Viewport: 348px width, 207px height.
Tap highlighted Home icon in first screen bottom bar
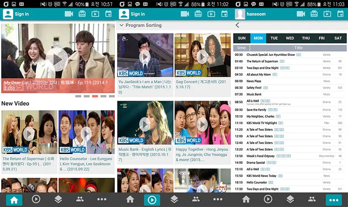[14, 200]
